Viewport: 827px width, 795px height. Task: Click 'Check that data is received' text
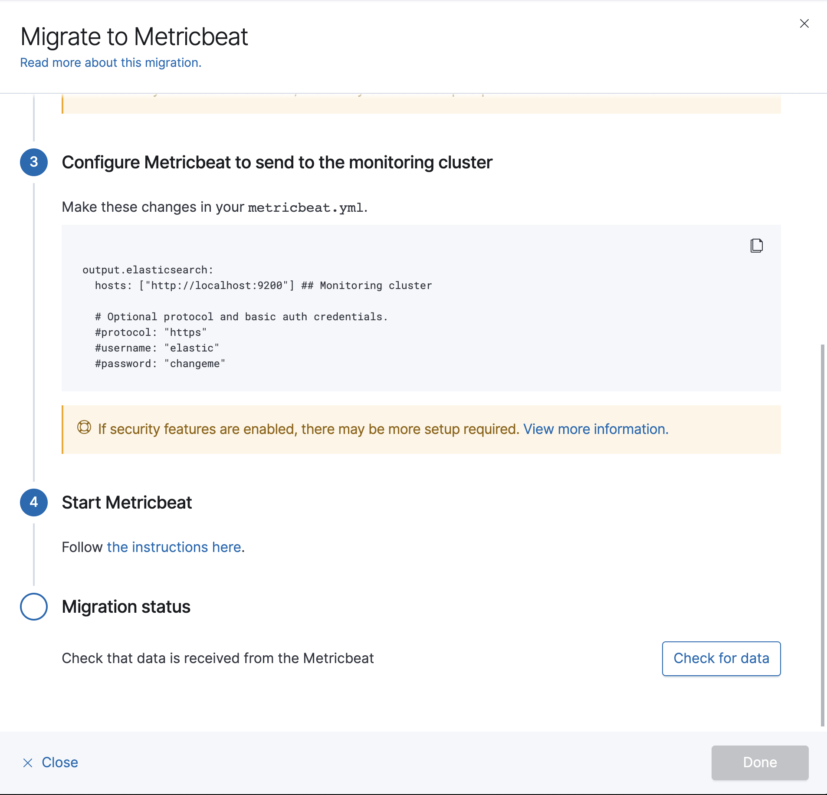pos(218,658)
